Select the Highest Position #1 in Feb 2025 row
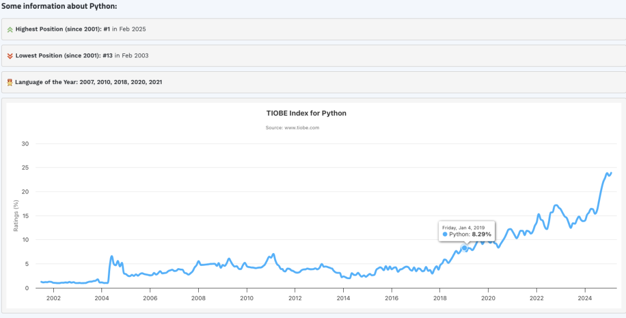Image resolution: width=626 pixels, height=318 pixels. (x=314, y=29)
